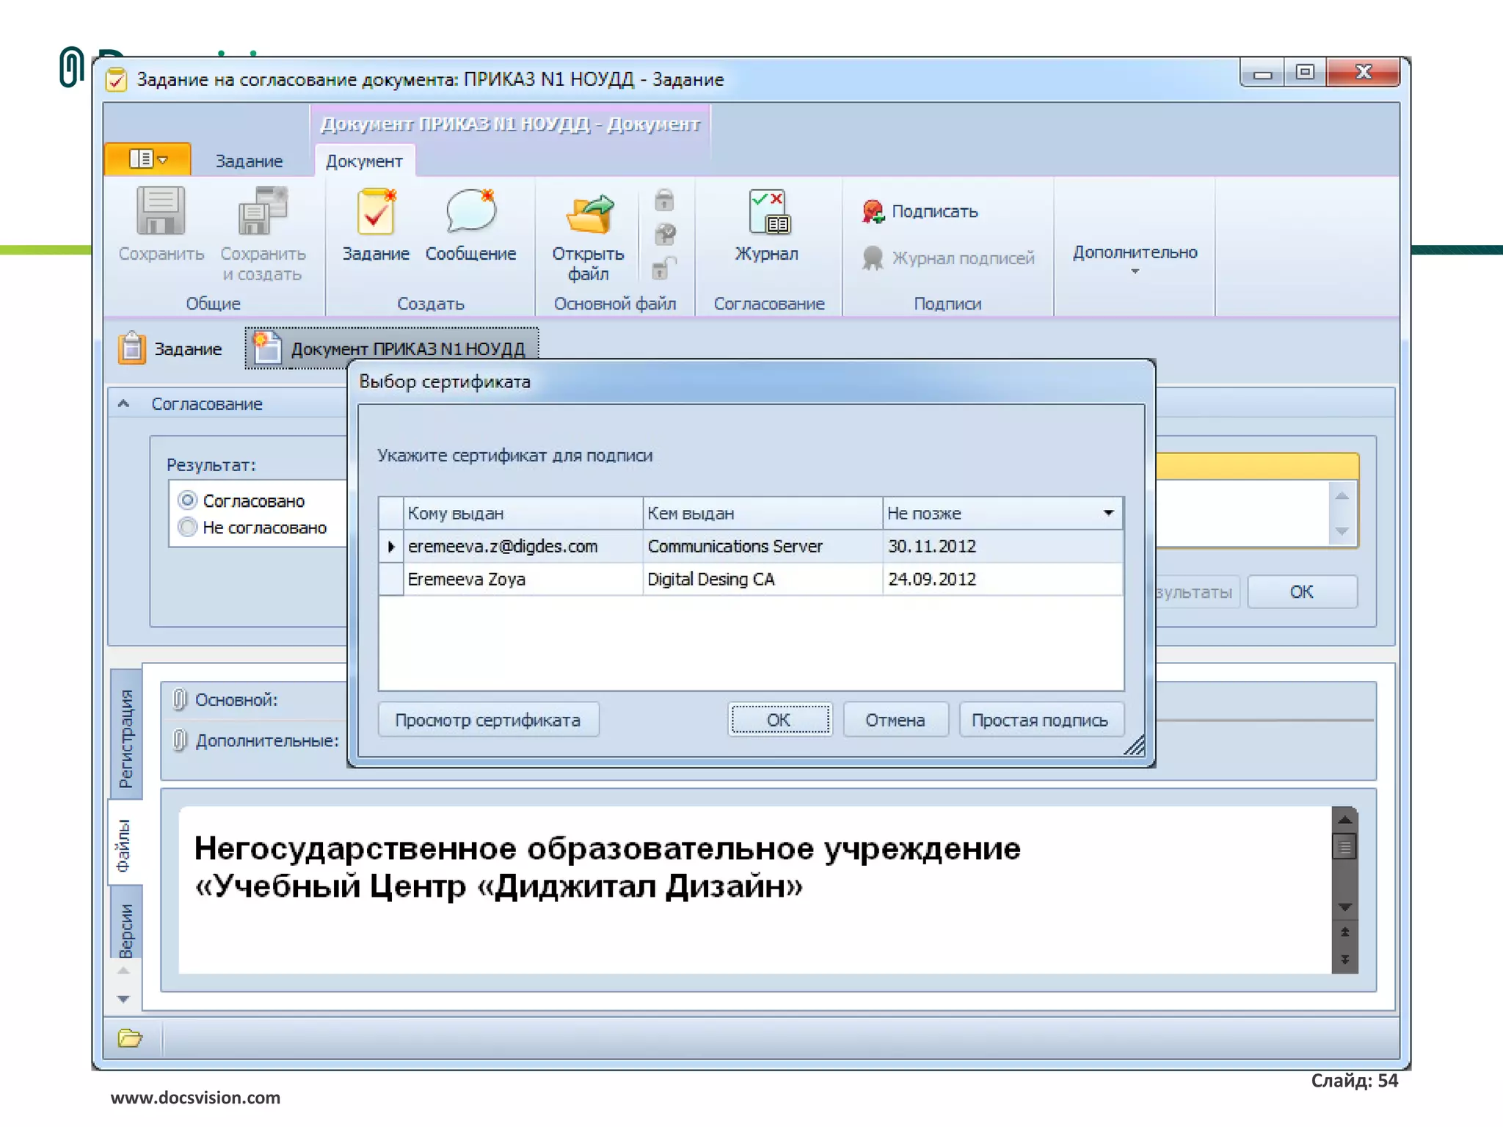Click the document preview scrollbar thumb

point(1345,848)
